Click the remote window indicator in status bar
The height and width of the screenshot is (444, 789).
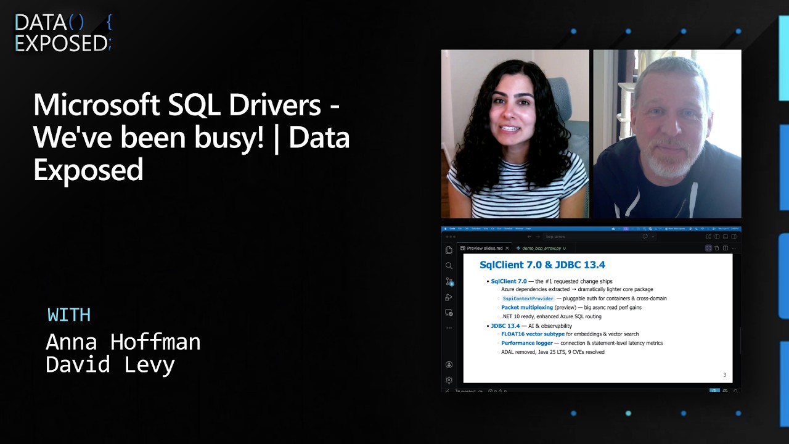(448, 391)
